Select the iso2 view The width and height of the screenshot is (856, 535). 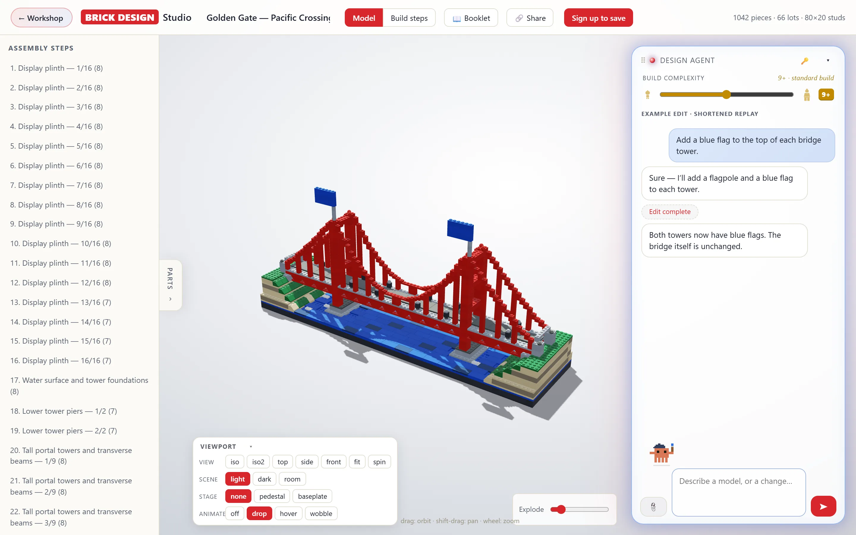click(x=258, y=462)
